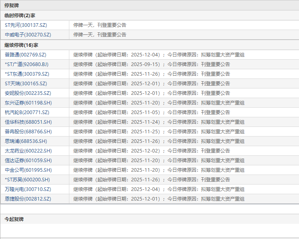Go to the 太龙药业(600222.SH) link
The height and width of the screenshot is (239, 299).
pyautogui.click(x=28, y=151)
